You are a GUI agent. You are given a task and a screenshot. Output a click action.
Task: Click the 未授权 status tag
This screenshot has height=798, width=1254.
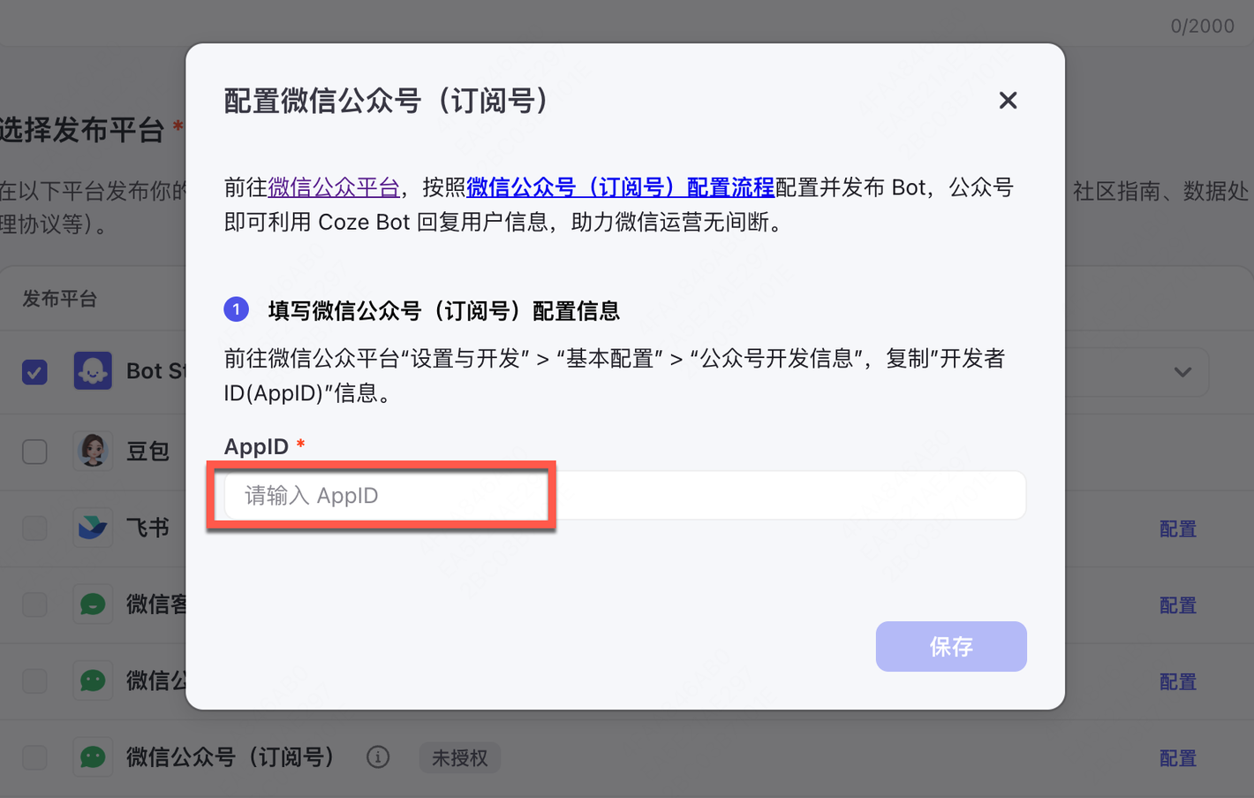pyautogui.click(x=459, y=758)
